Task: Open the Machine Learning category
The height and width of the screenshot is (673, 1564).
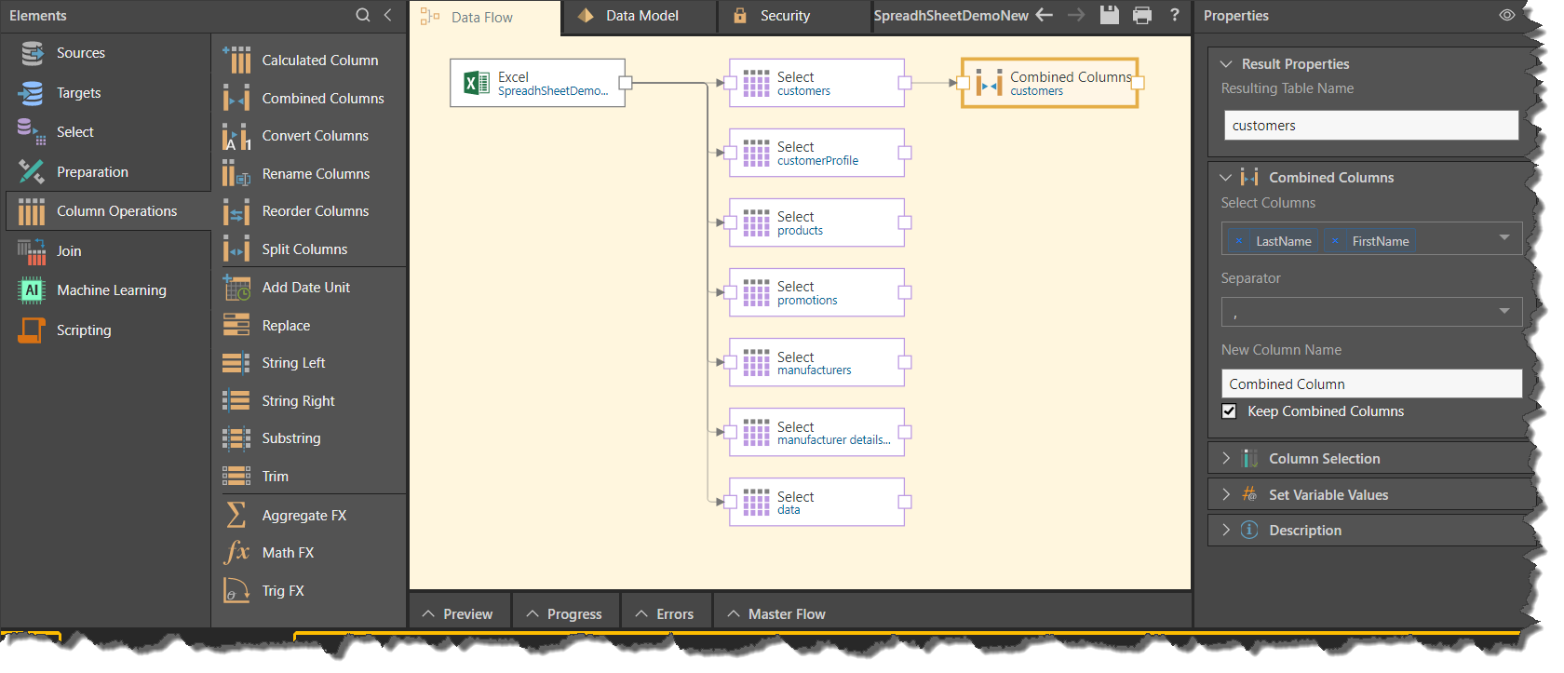Action: click(111, 290)
